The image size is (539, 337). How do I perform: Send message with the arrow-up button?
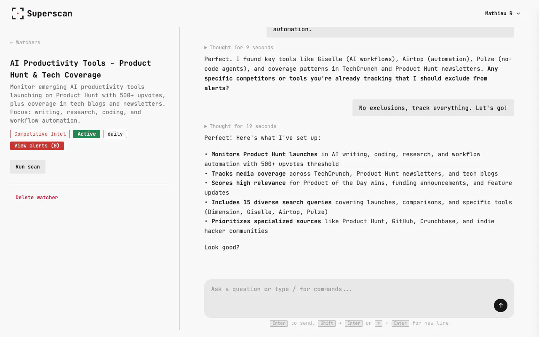501,305
